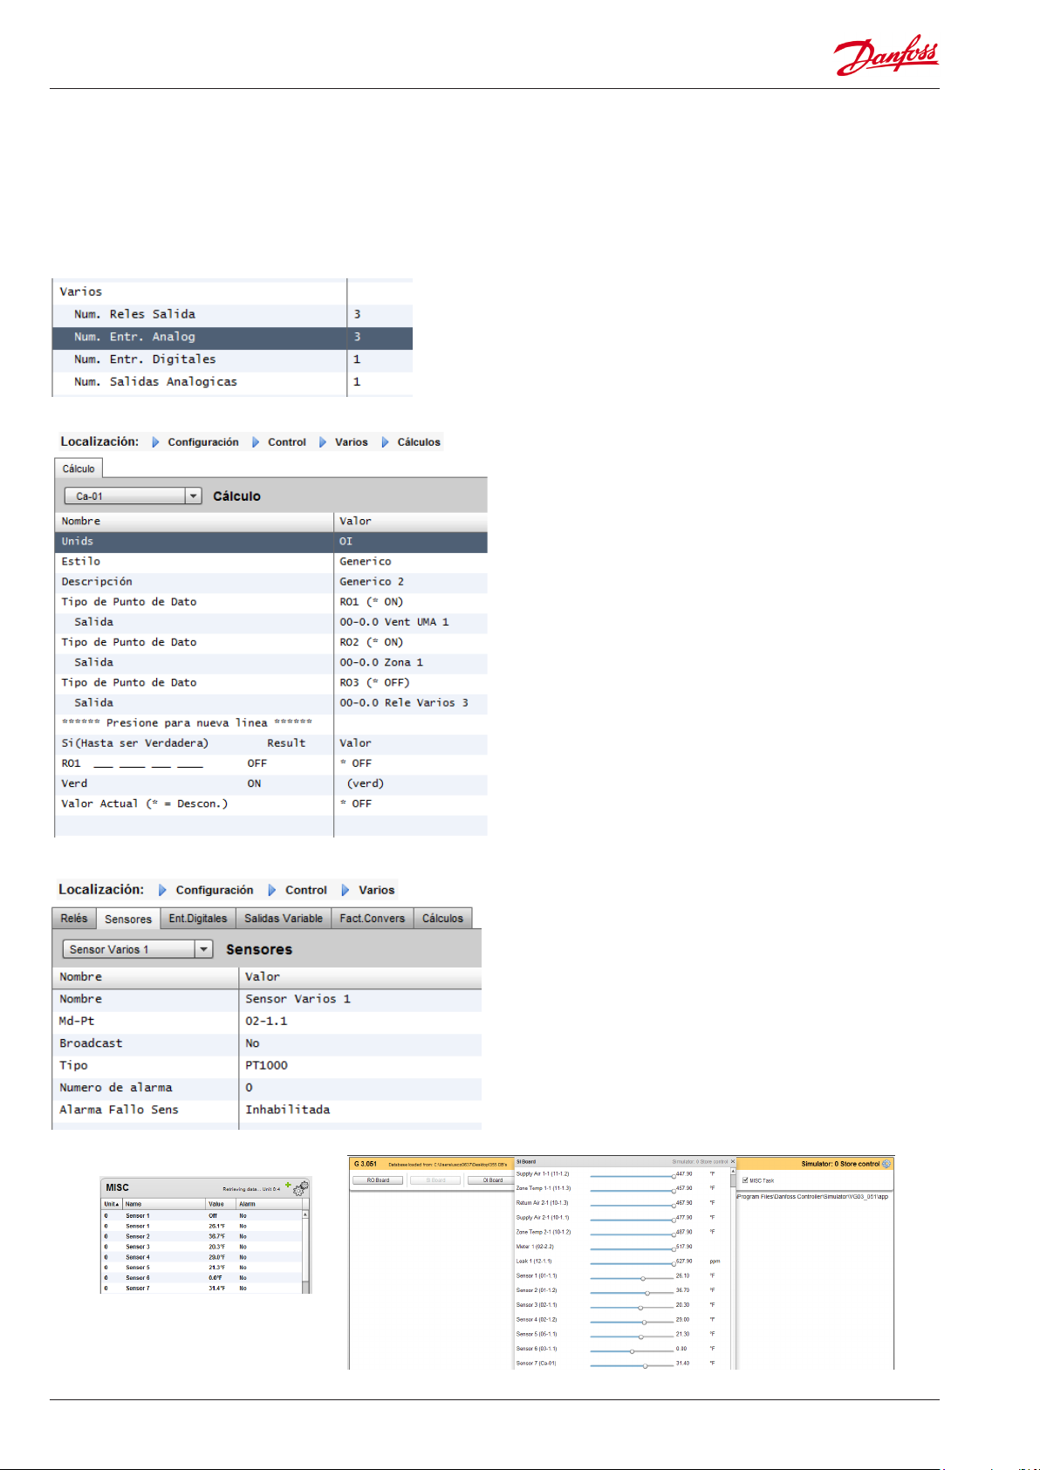
Task: Open the Ca-01 calculation dropdown
Action: 133,496
